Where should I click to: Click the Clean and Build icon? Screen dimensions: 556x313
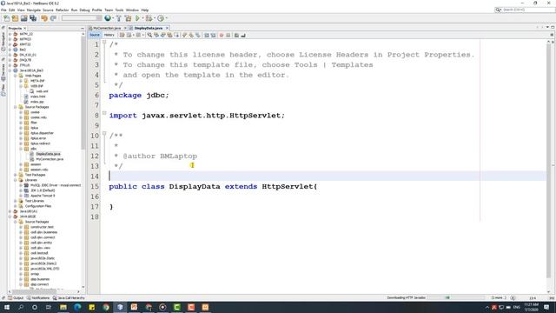(x=128, y=18)
